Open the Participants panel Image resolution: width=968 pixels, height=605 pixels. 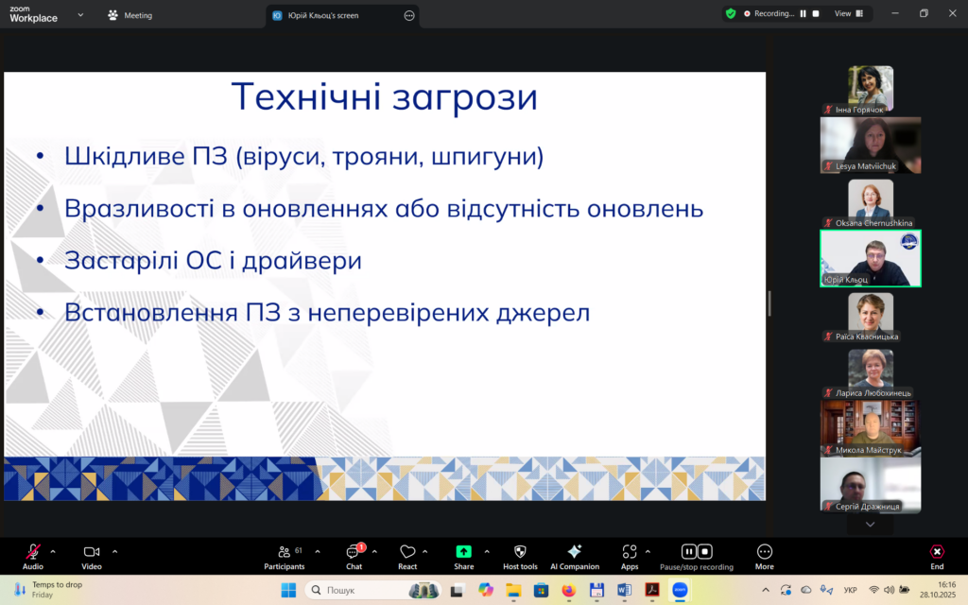[x=284, y=552]
